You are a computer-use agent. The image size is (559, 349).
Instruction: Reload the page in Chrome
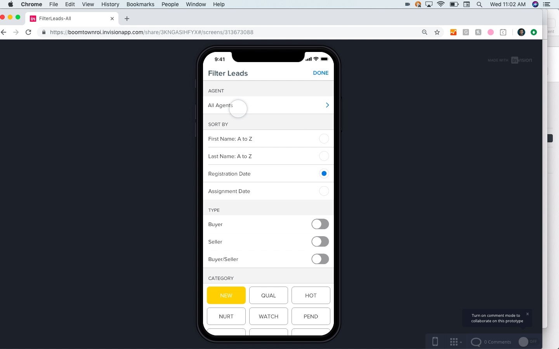[28, 32]
